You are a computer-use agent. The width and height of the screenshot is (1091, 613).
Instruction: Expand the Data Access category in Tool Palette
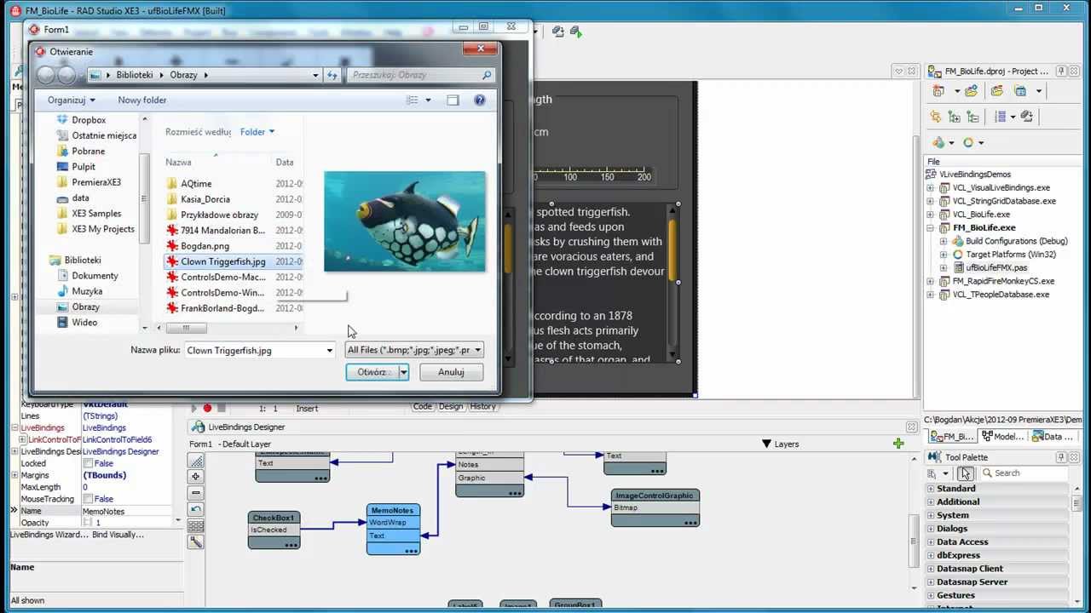point(931,541)
